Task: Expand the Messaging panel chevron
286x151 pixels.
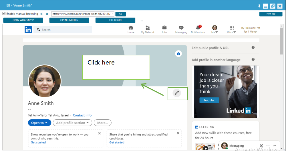Action: (275, 146)
